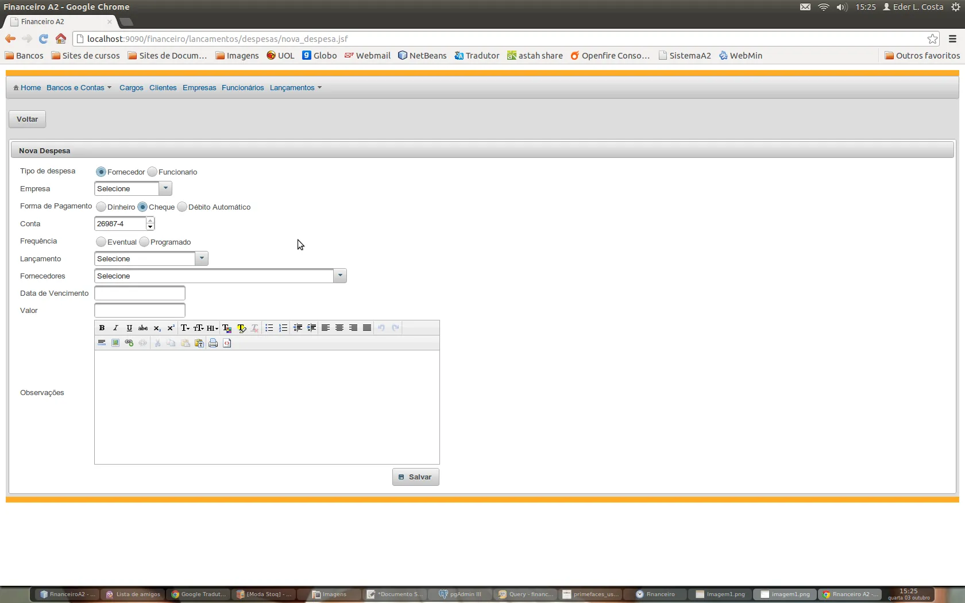Expand the Bancos e Contas menu
The width and height of the screenshot is (965, 603).
[x=79, y=88]
